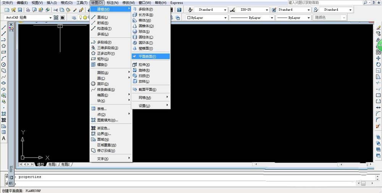Click the Scale tool in right toolbar

(x=378, y=71)
